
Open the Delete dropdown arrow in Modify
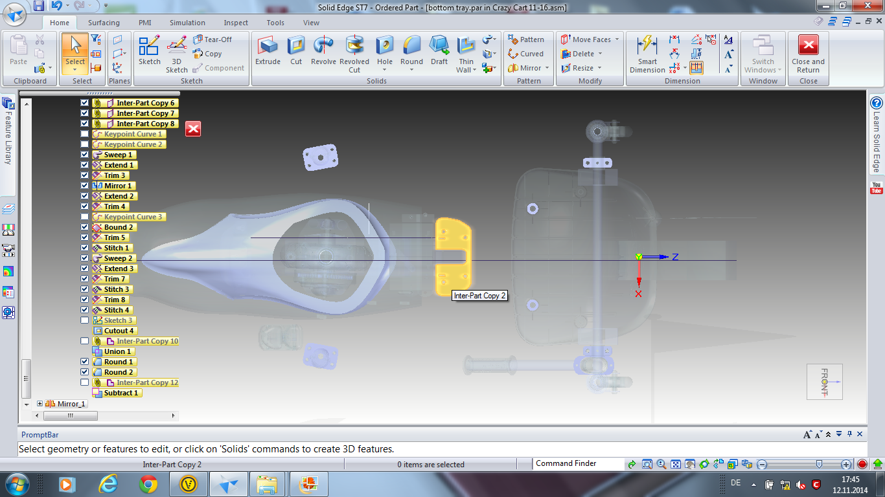pos(600,54)
